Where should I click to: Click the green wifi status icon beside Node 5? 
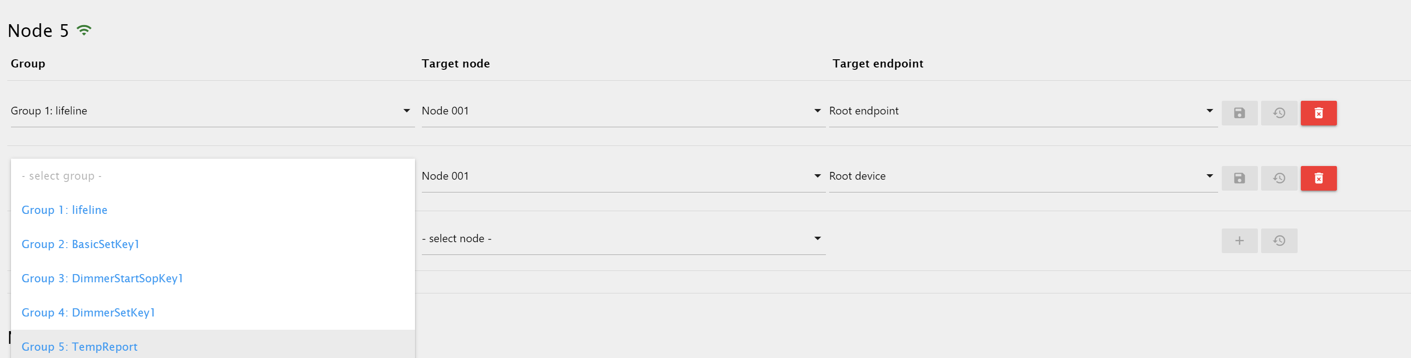[x=84, y=31]
